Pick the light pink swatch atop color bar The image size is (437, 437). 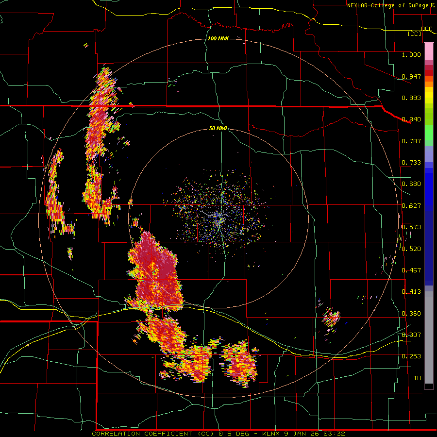coord(429,52)
